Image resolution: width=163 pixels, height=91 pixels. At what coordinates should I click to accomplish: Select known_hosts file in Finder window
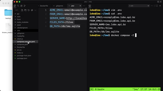[7, 28]
